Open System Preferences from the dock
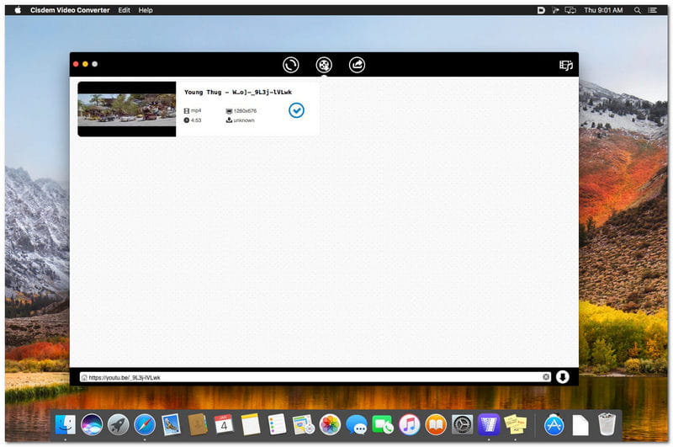Viewport: 673px width, 447px height. pos(462,424)
